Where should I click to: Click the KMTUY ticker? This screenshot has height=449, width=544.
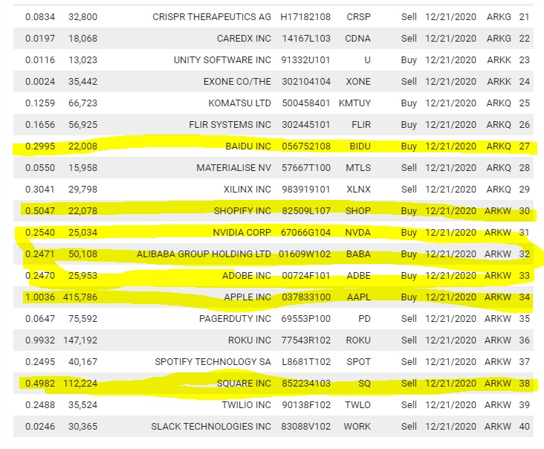point(354,103)
